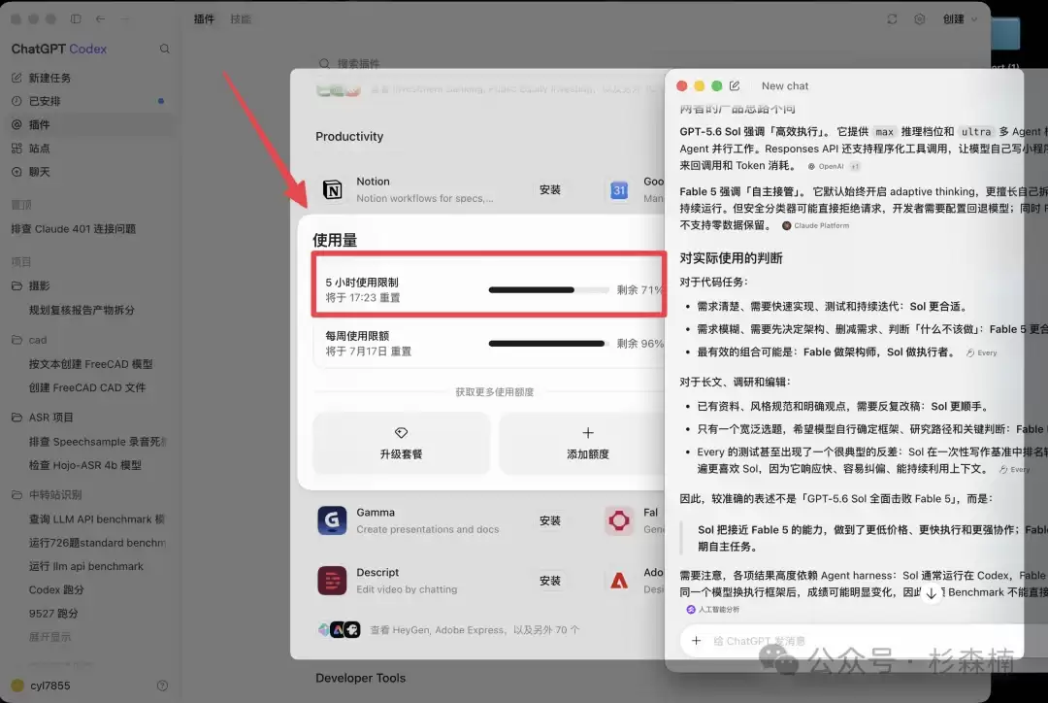Click the Fal plugin icon

tap(619, 520)
